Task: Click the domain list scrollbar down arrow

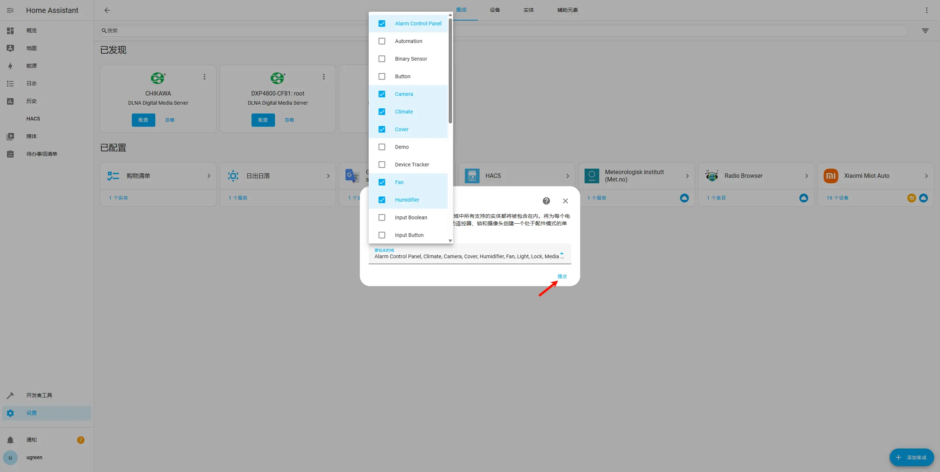Action: (450, 241)
